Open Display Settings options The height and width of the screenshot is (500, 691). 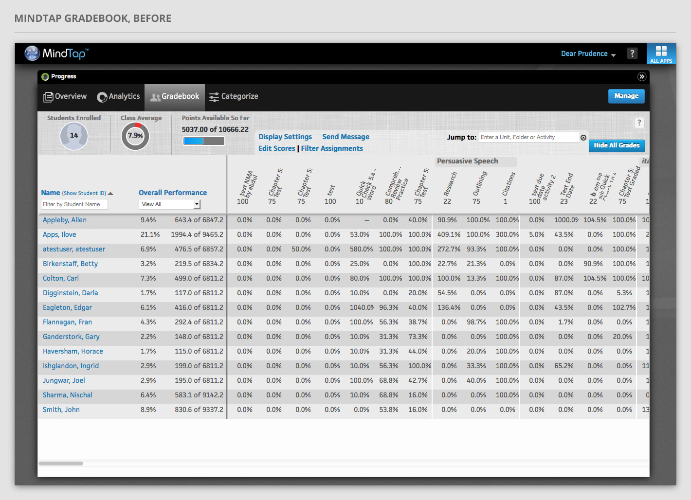tap(285, 137)
